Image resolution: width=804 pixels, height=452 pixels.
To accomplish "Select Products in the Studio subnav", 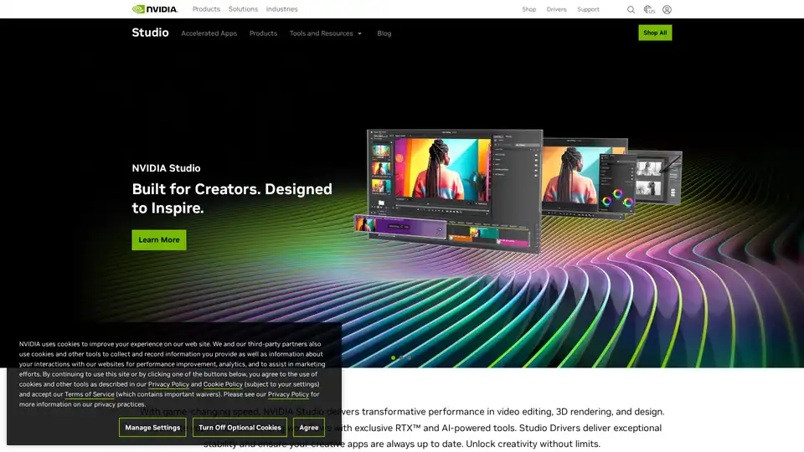I will pyautogui.click(x=263, y=33).
